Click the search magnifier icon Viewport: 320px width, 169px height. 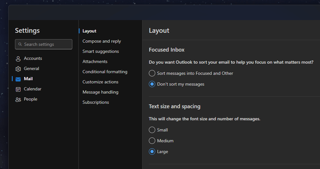coord(20,45)
